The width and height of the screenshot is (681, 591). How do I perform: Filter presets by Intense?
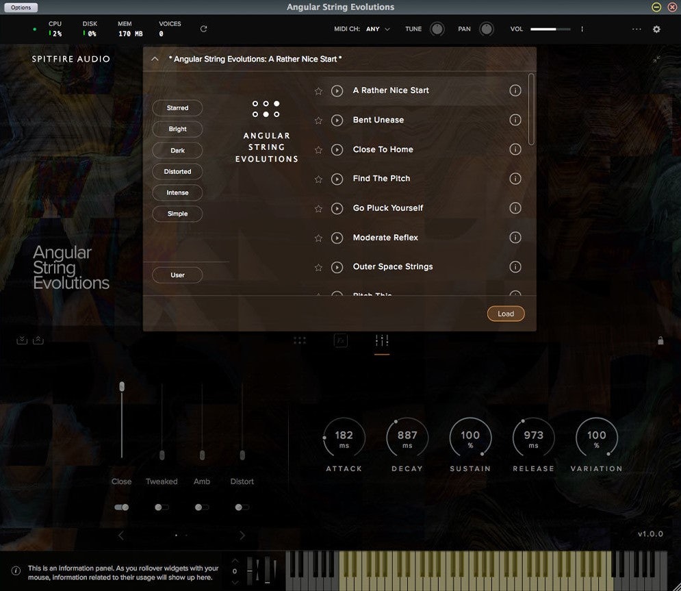178,192
